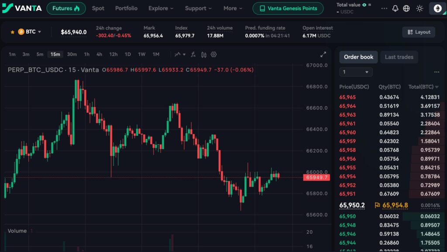
Task: Click the 65949.7 price marker on chart axis
Action: point(316,177)
